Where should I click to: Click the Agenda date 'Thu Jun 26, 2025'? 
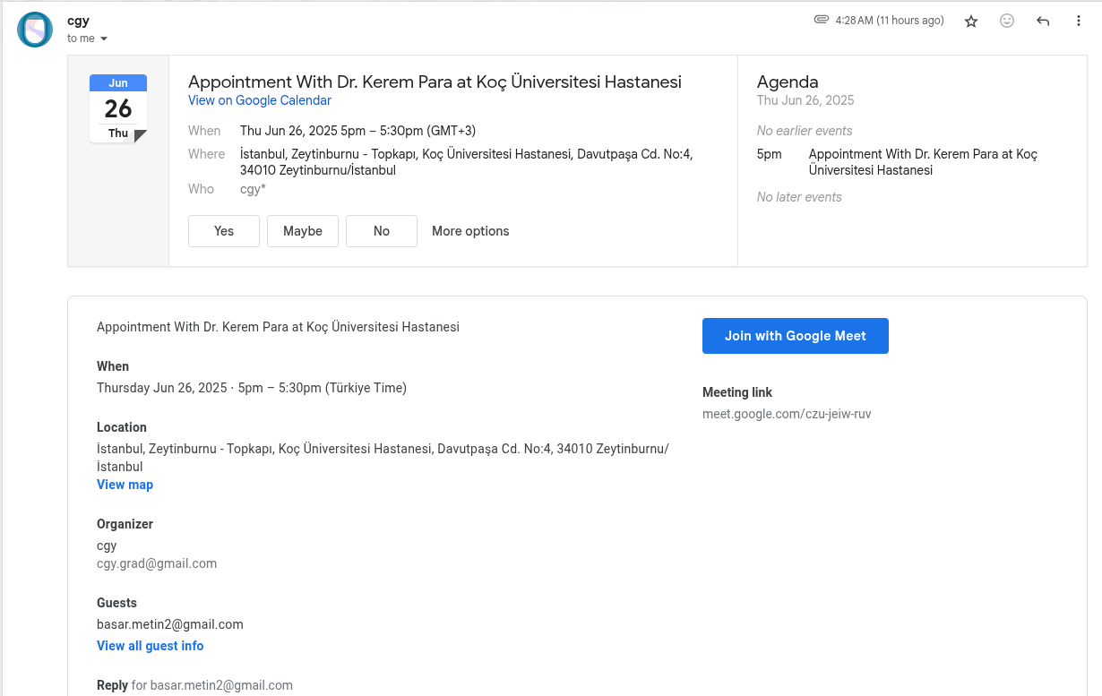(805, 100)
